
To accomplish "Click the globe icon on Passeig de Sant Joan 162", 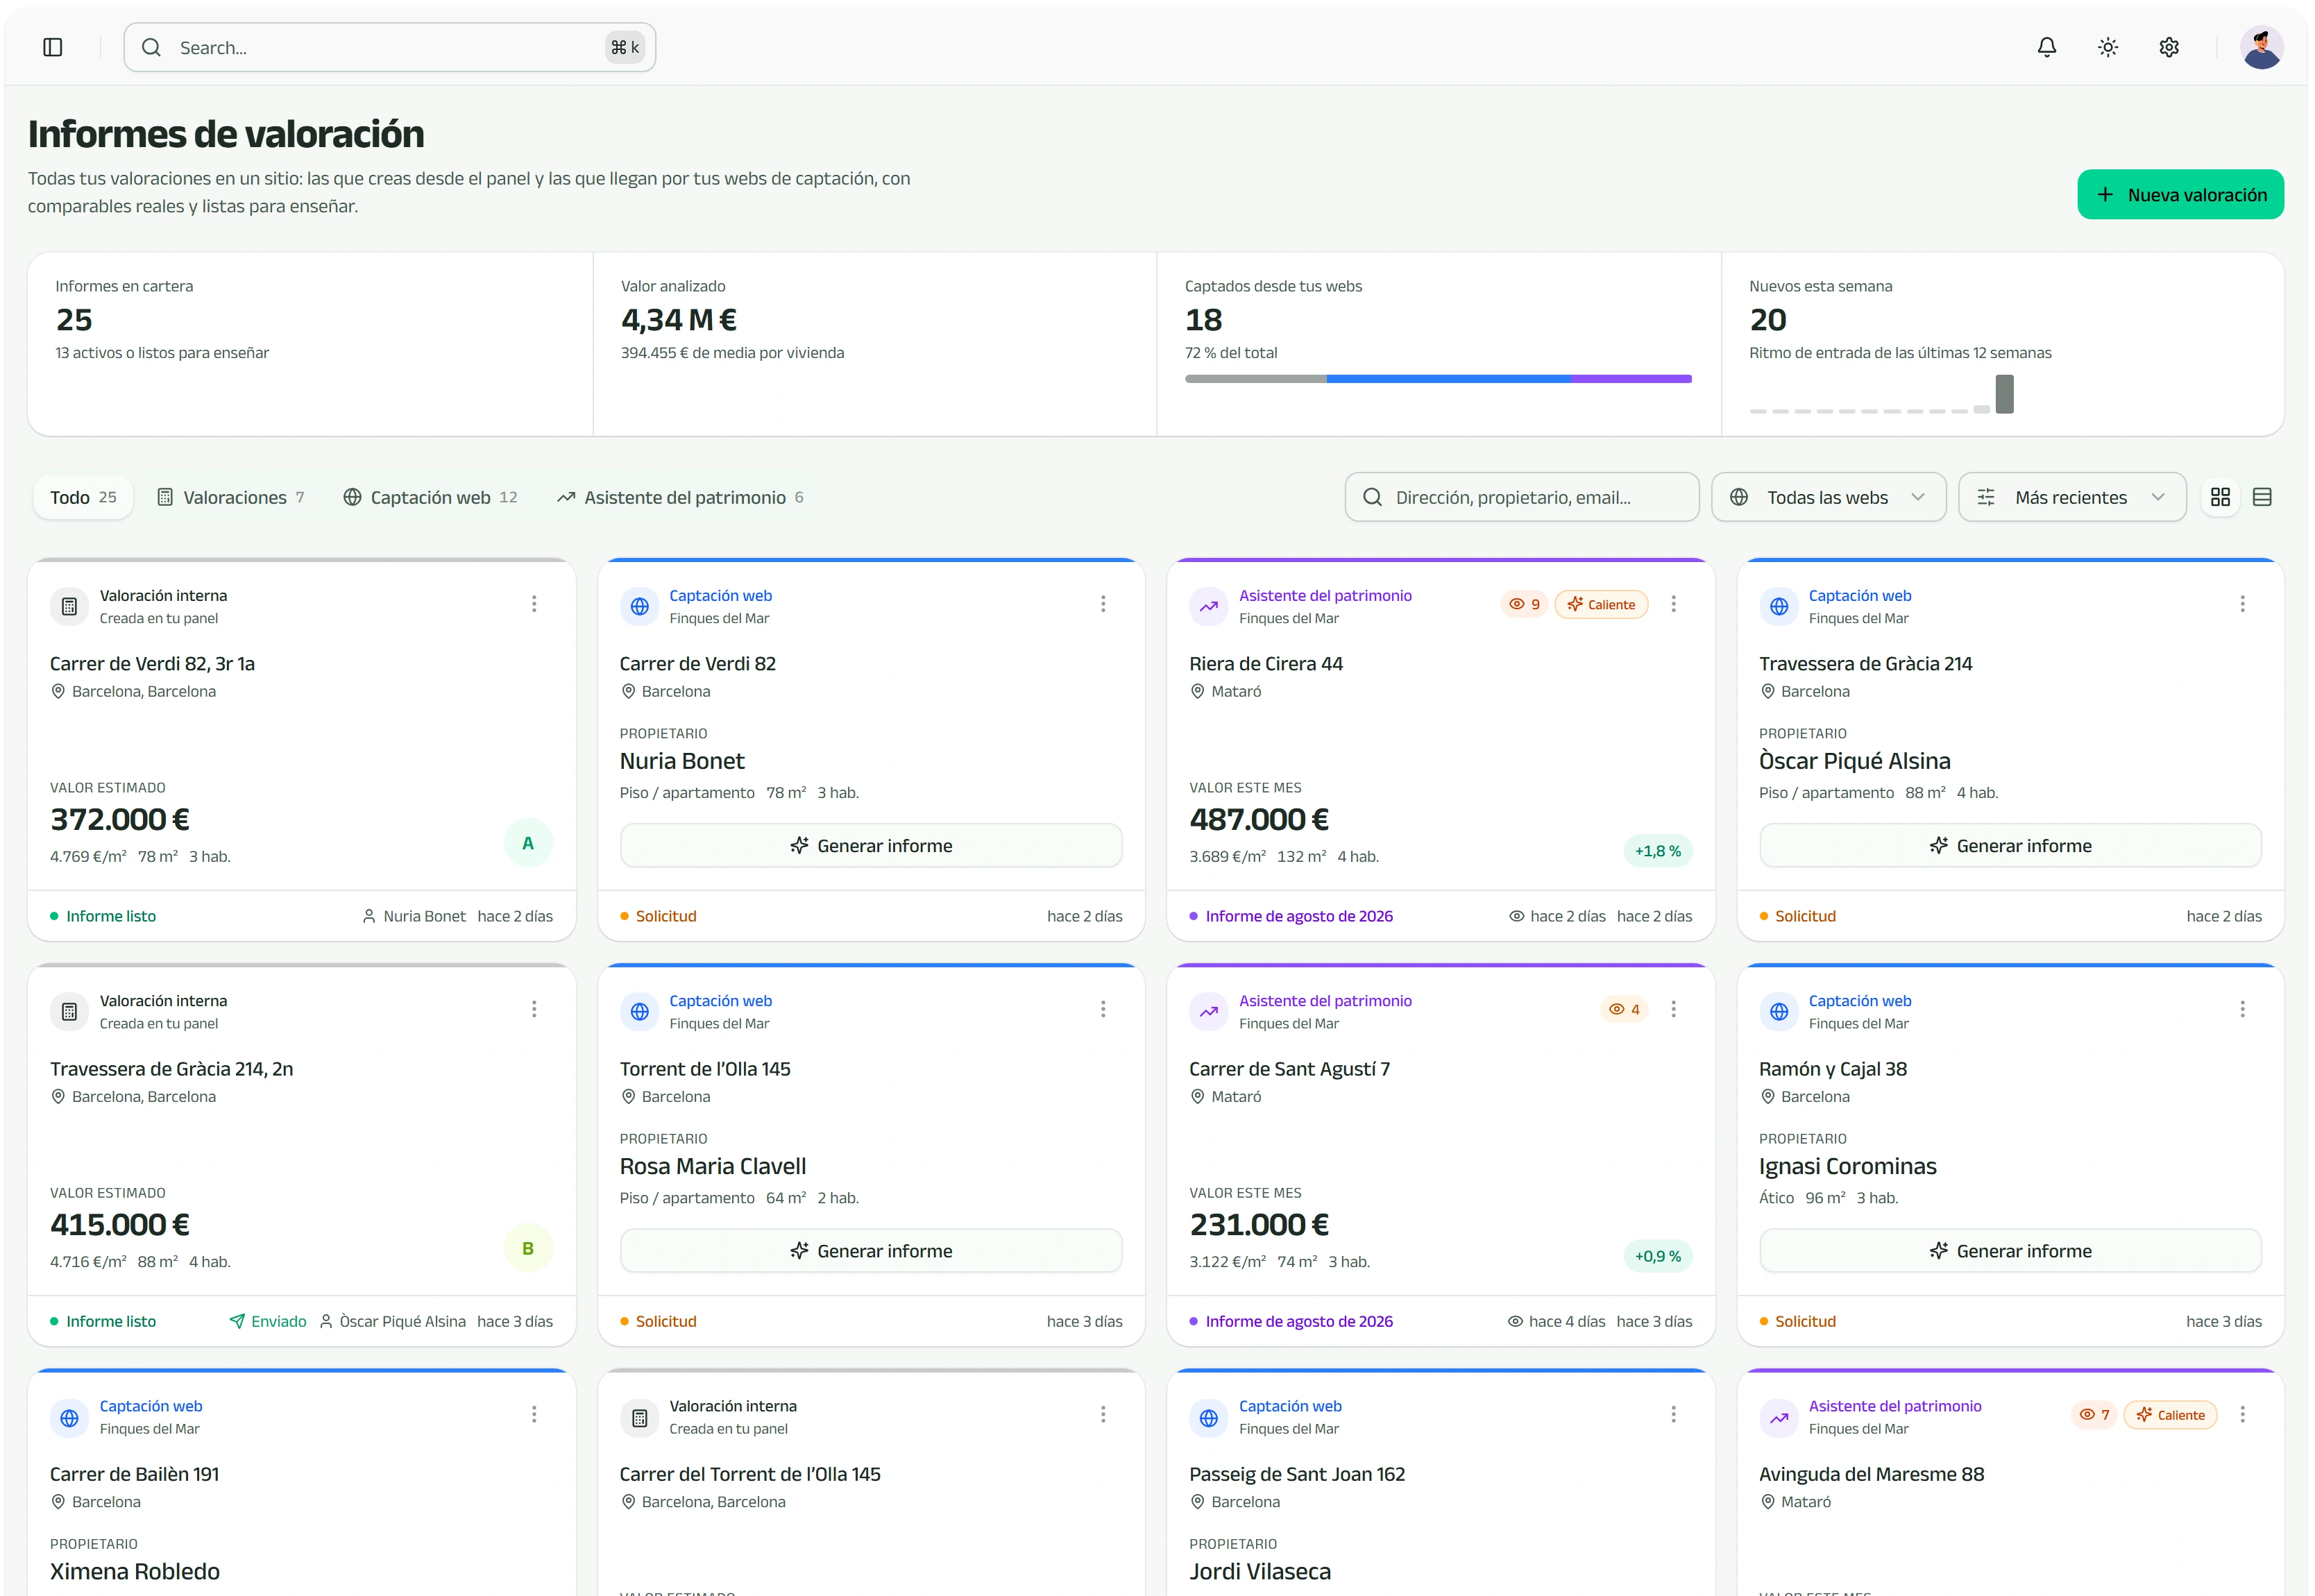I will (1209, 1417).
